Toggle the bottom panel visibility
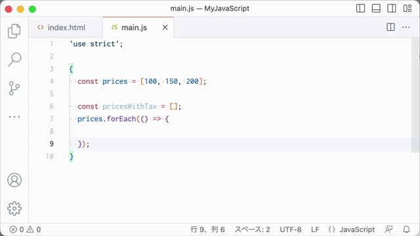This screenshot has height=236, width=420. (376, 9)
